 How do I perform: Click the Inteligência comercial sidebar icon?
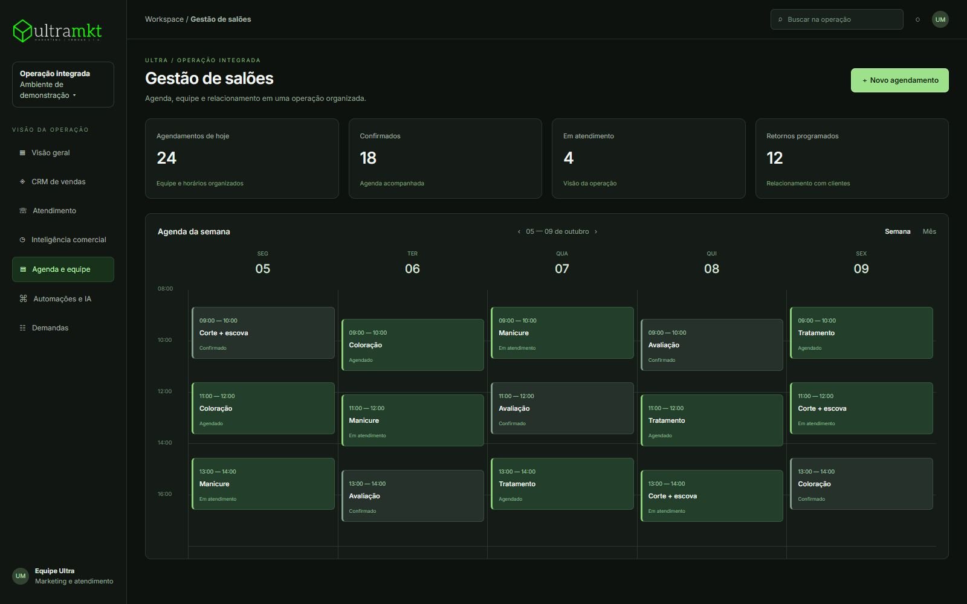[22, 240]
